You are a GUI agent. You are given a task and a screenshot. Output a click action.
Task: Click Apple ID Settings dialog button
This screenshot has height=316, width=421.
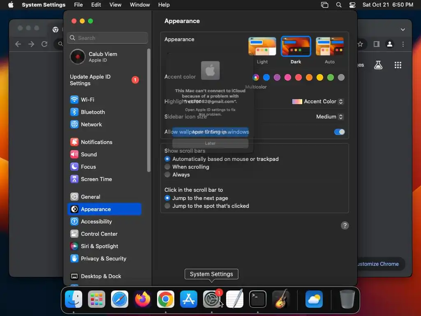click(210, 132)
